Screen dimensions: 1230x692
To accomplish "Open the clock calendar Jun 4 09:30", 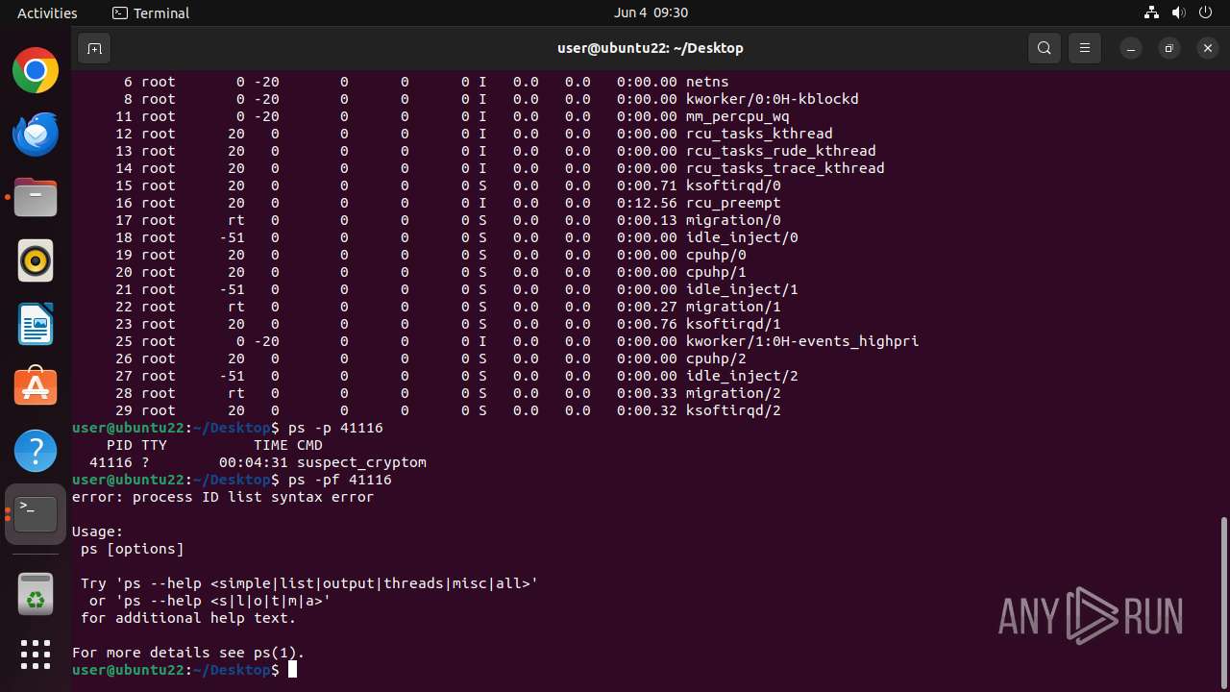I will point(651,12).
